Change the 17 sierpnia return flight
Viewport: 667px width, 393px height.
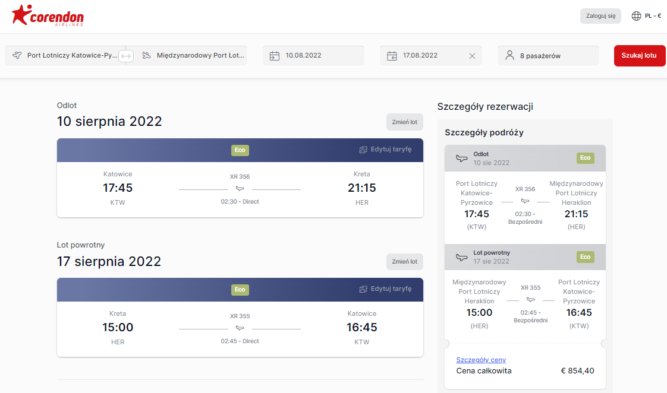(x=404, y=262)
